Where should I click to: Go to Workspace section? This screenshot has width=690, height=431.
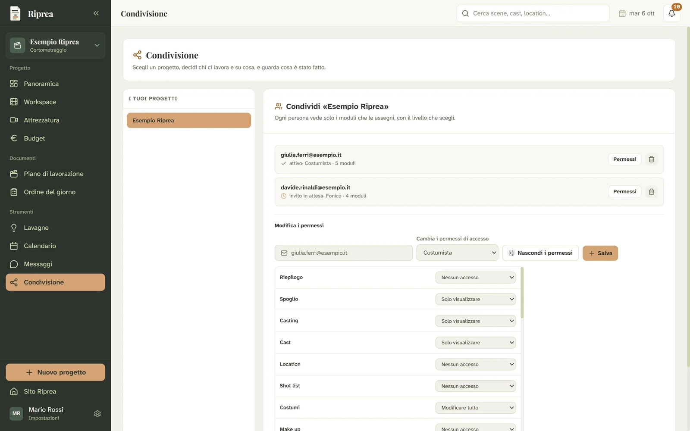point(55,102)
